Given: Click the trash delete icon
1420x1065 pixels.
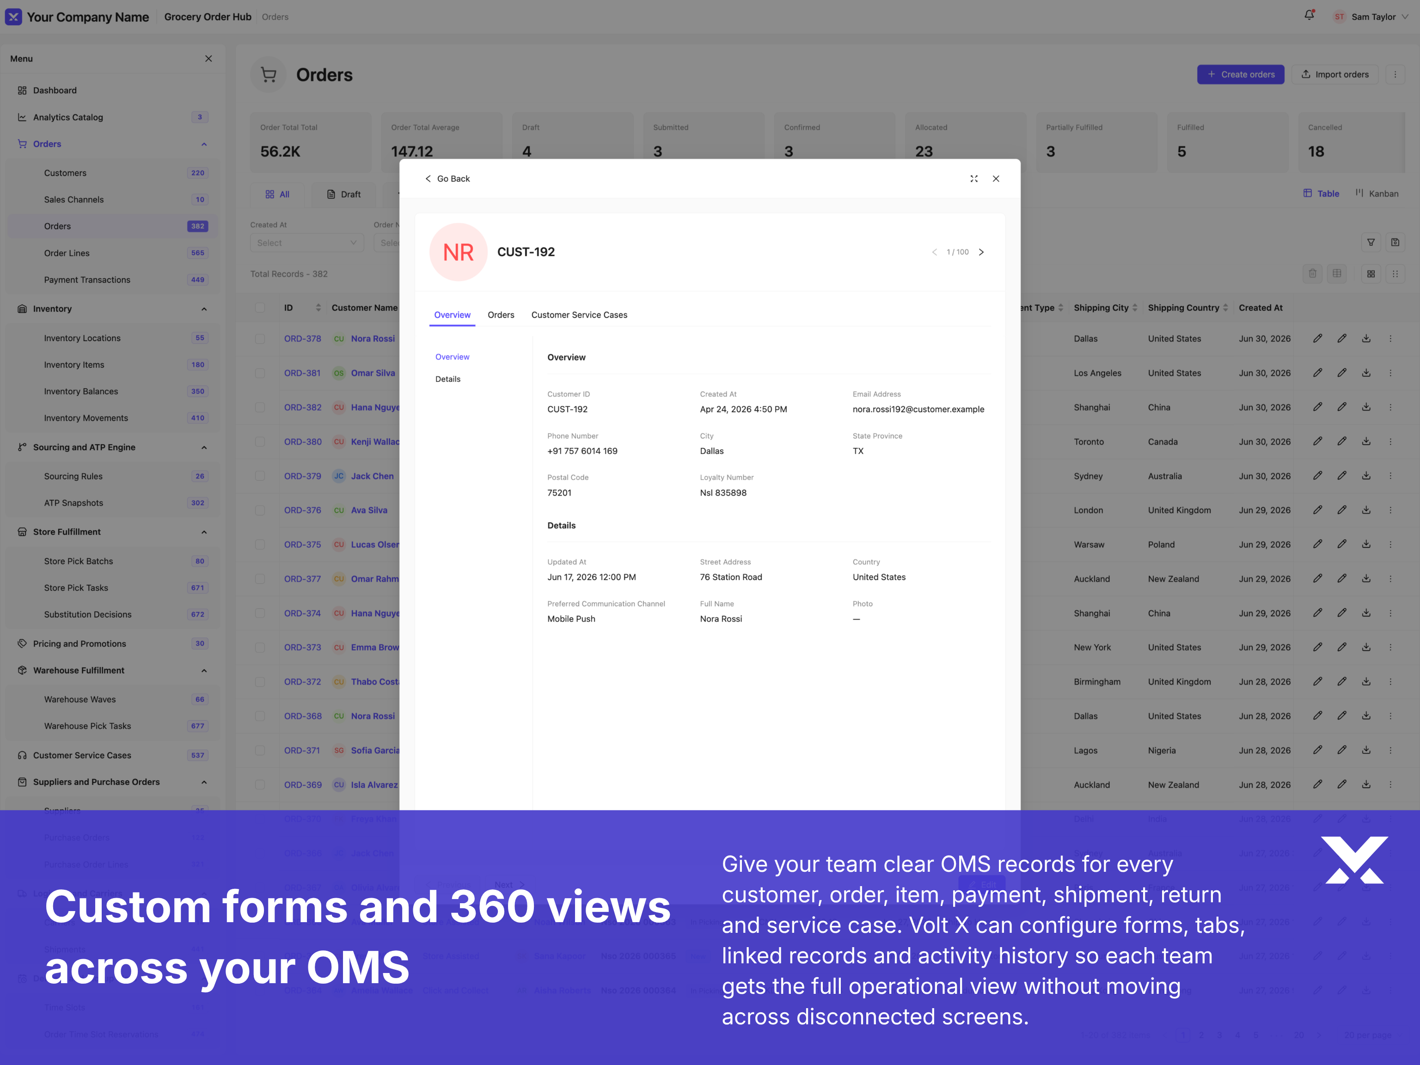Looking at the screenshot, I should tap(1312, 274).
